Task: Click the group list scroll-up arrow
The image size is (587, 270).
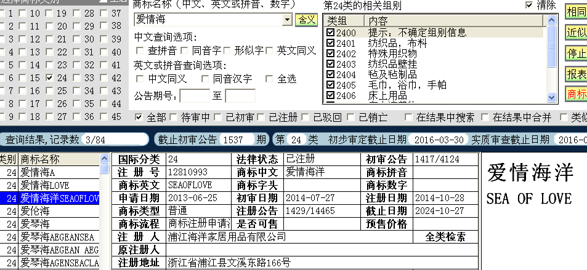Action: [x=551, y=20]
